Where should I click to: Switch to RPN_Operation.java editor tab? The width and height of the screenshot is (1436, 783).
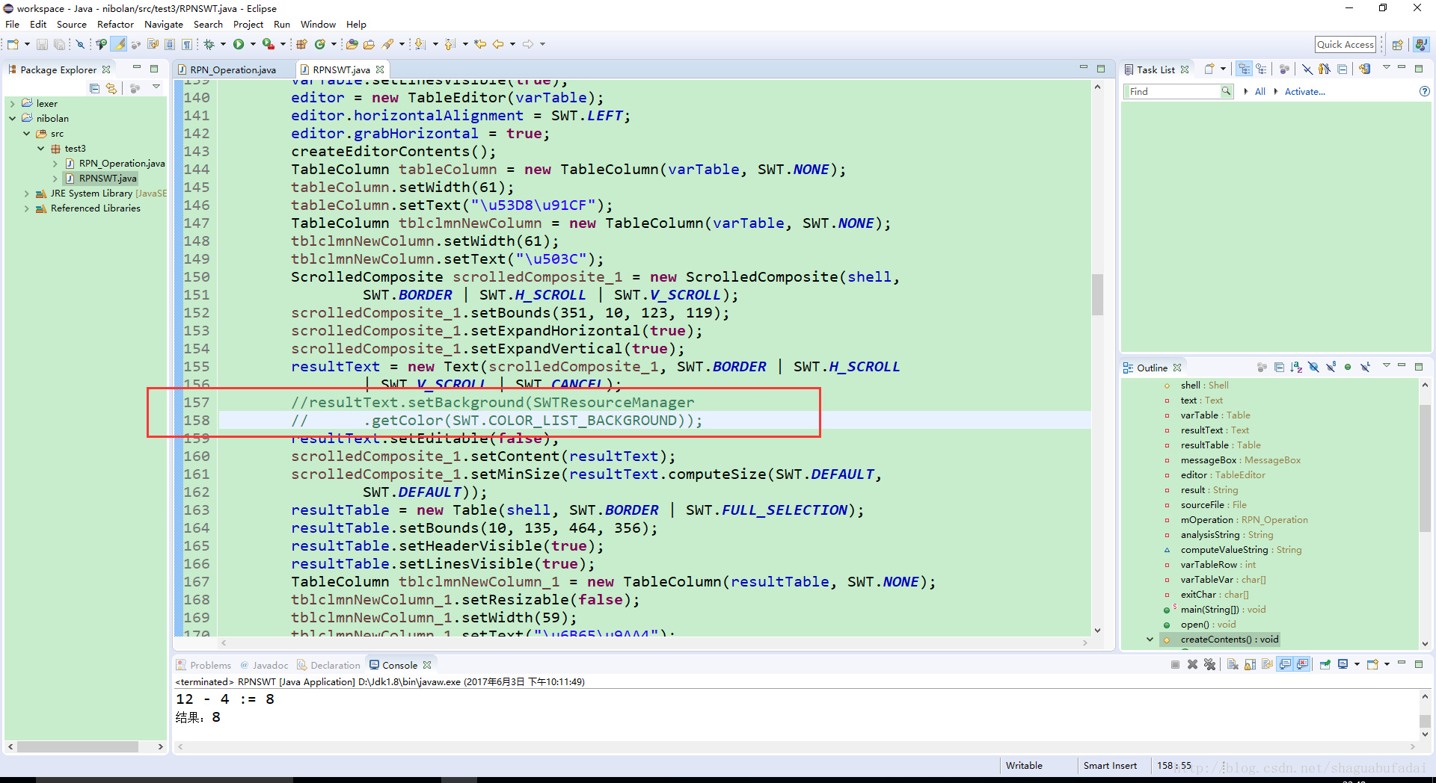[233, 69]
